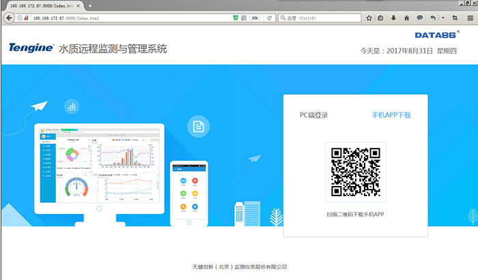The height and width of the screenshot is (280, 478).
Task: Reload the page with refresh button
Action: point(270,18)
